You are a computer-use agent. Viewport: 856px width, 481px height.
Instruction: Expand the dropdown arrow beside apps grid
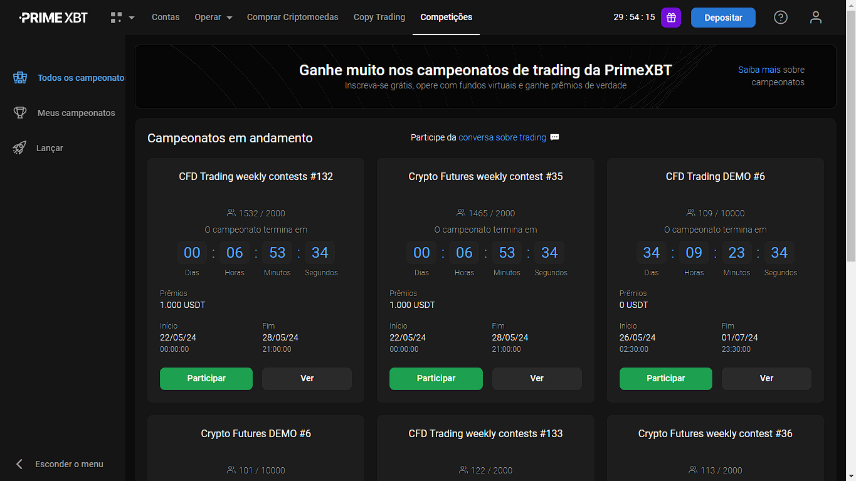click(132, 18)
